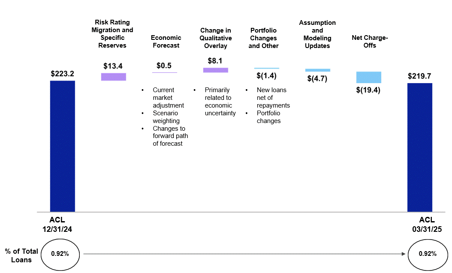The image size is (452, 273).
Task: Click the $223.2 value label
Action: coord(63,74)
